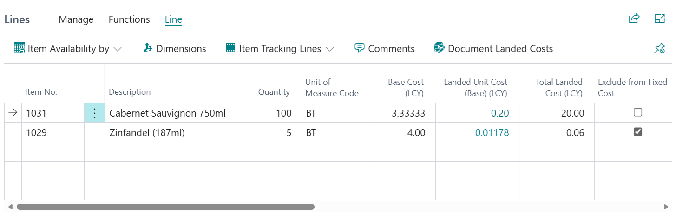Click the Comments speech bubble icon
676x214 pixels.
point(359,48)
